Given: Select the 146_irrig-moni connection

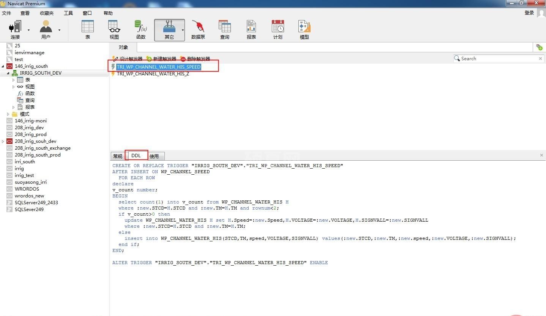Looking at the screenshot, I should point(31,120).
